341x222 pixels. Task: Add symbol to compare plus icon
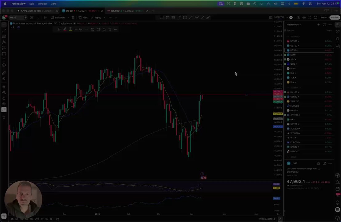[31, 18]
